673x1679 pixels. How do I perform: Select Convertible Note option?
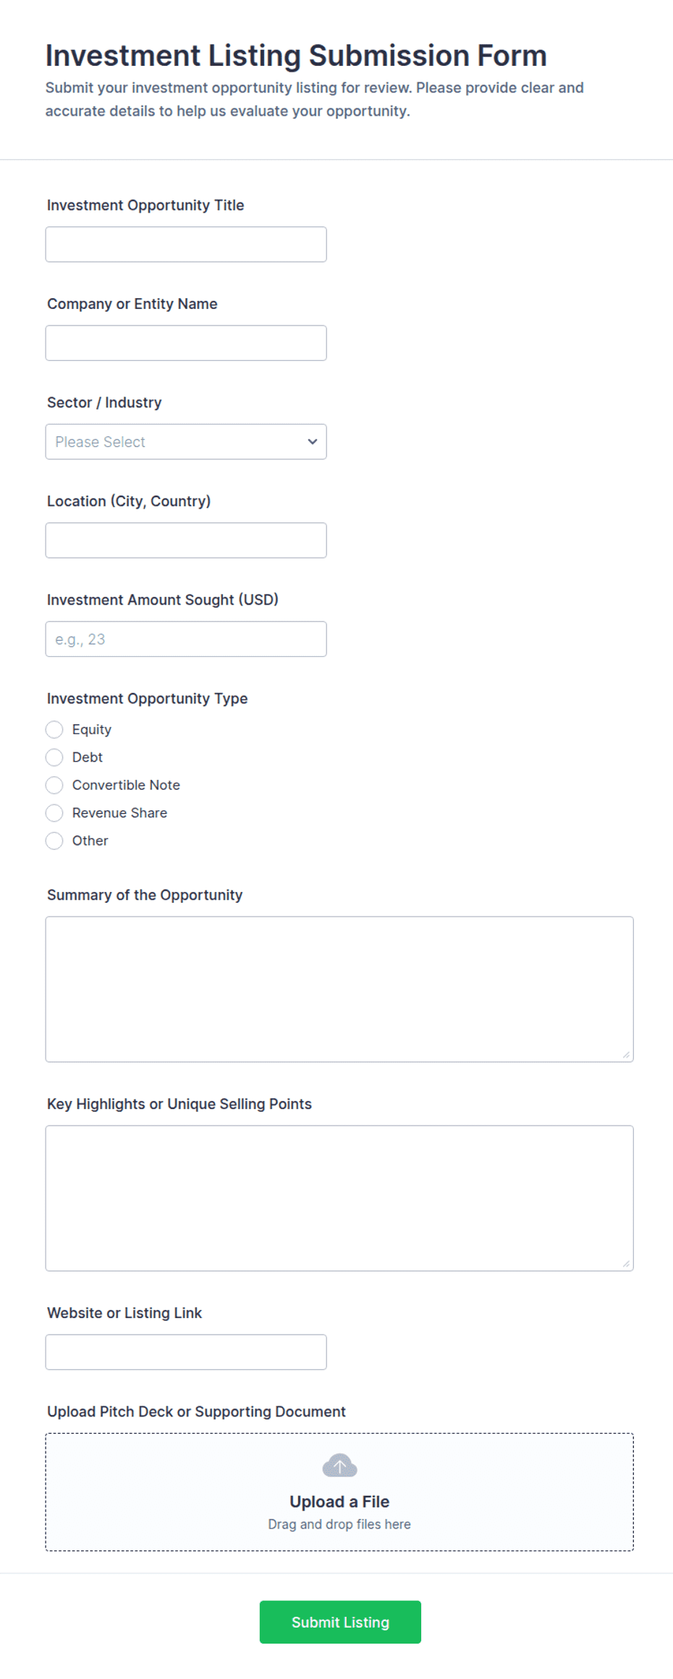[54, 785]
